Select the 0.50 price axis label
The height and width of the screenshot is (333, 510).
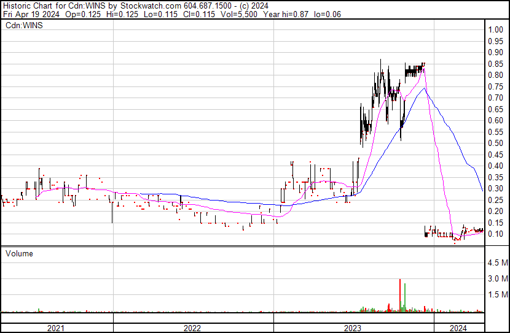(x=495, y=144)
